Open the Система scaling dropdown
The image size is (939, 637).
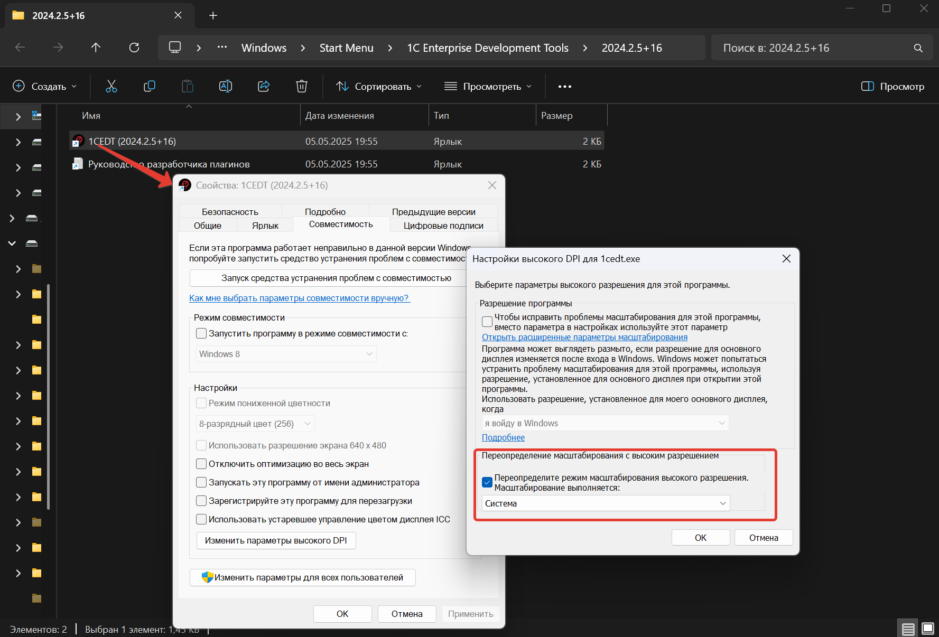606,503
